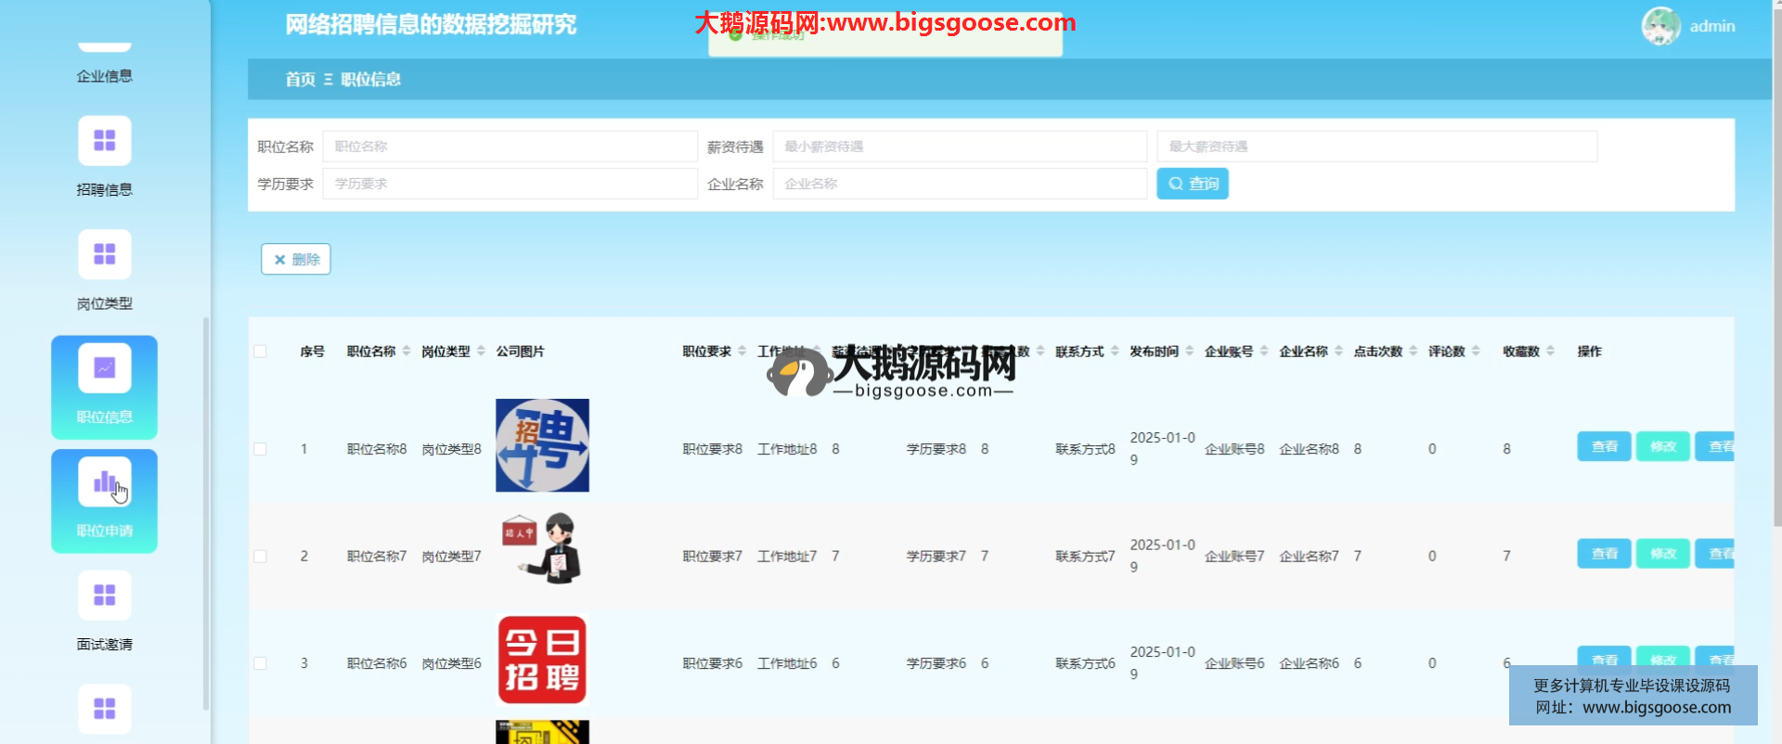1782x744 pixels.
Task: Open the 职位信息 chart icon
Action: [x=104, y=368]
